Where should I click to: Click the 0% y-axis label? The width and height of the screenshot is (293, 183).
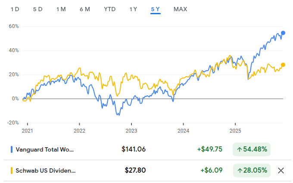click(16, 99)
